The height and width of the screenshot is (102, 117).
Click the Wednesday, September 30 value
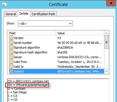(x=79, y=67)
